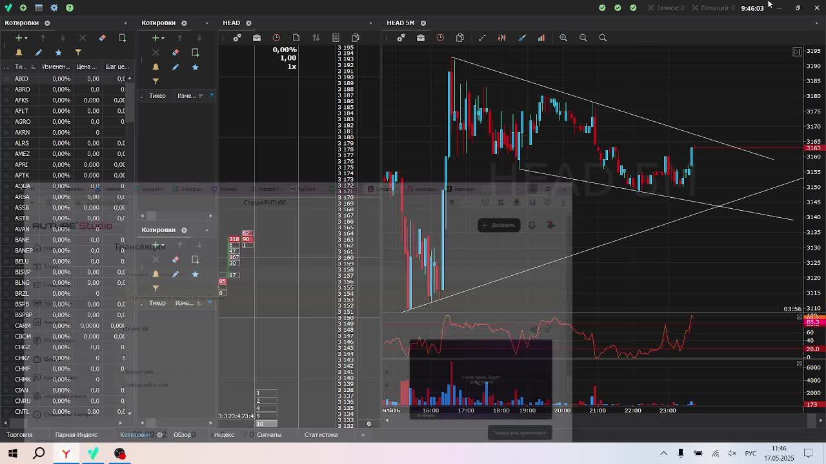Click the brush style icon on chart toolbar
Viewport: 826px width, 464px height.
521,38
